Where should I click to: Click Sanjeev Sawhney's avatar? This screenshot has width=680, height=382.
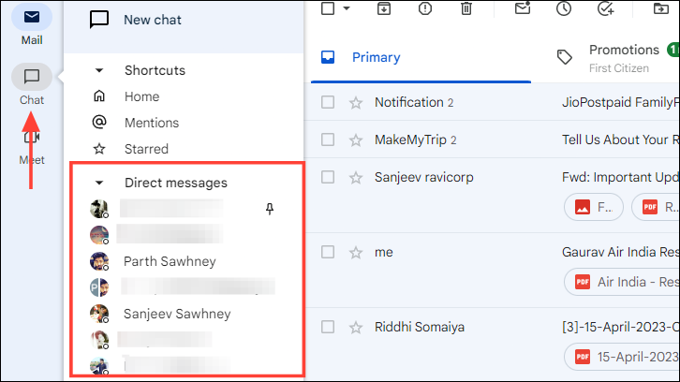(99, 314)
